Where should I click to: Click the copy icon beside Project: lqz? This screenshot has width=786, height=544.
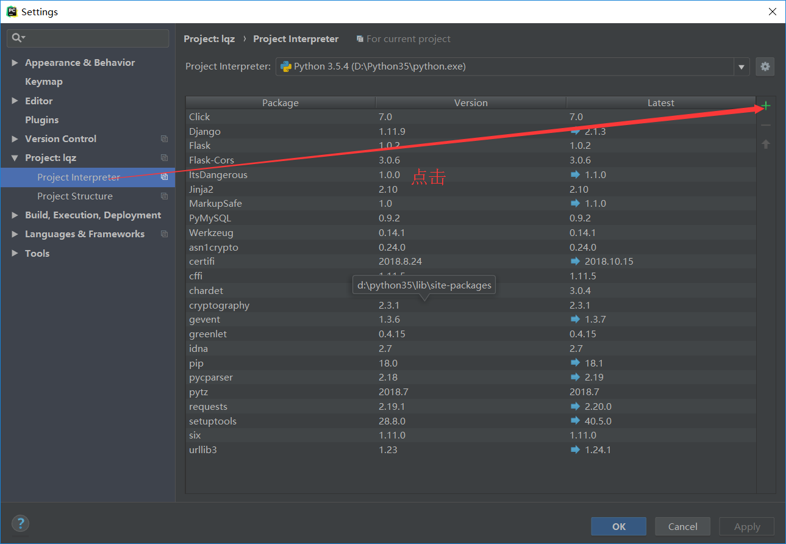pos(164,158)
